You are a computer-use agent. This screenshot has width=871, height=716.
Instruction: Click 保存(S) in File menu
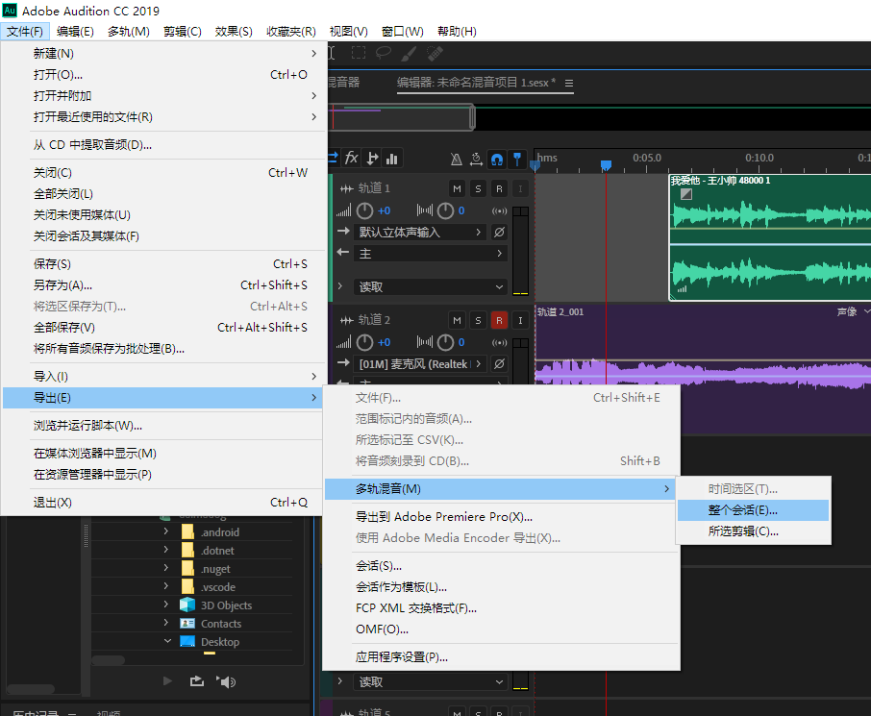(x=163, y=264)
